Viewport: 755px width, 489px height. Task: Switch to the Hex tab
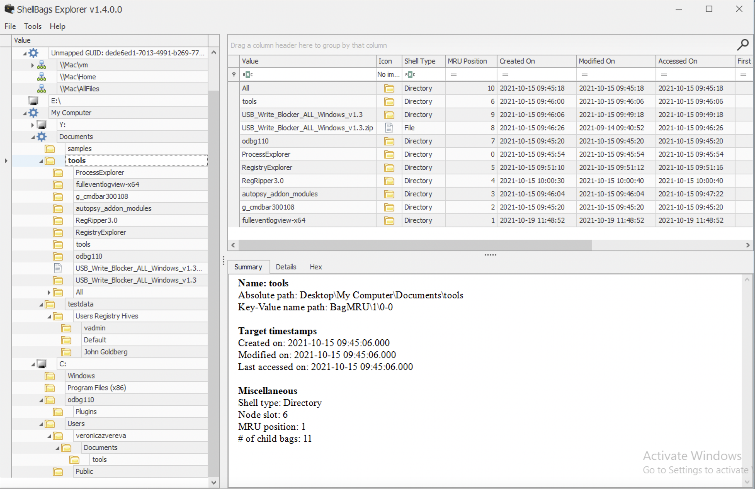tap(316, 267)
